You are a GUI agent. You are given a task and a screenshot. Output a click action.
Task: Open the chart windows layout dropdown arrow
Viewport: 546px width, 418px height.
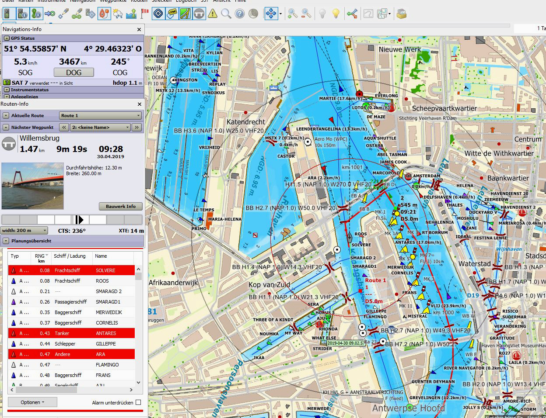coord(389,14)
